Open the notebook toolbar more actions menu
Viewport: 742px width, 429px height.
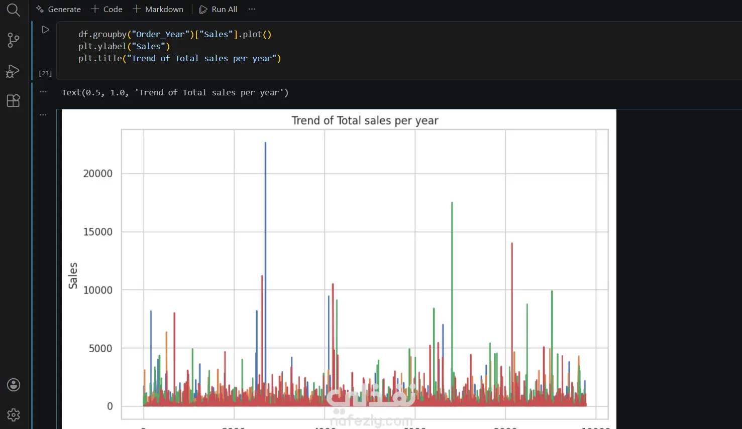252,9
